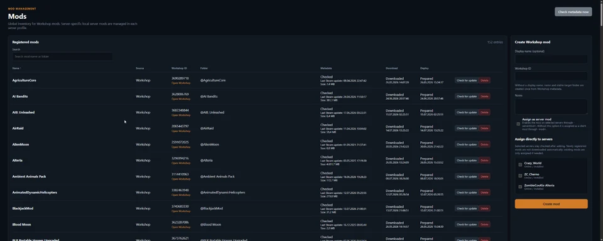Open Workshop link for AI Bandits
The height and width of the screenshot is (241, 603).
click(x=181, y=99)
